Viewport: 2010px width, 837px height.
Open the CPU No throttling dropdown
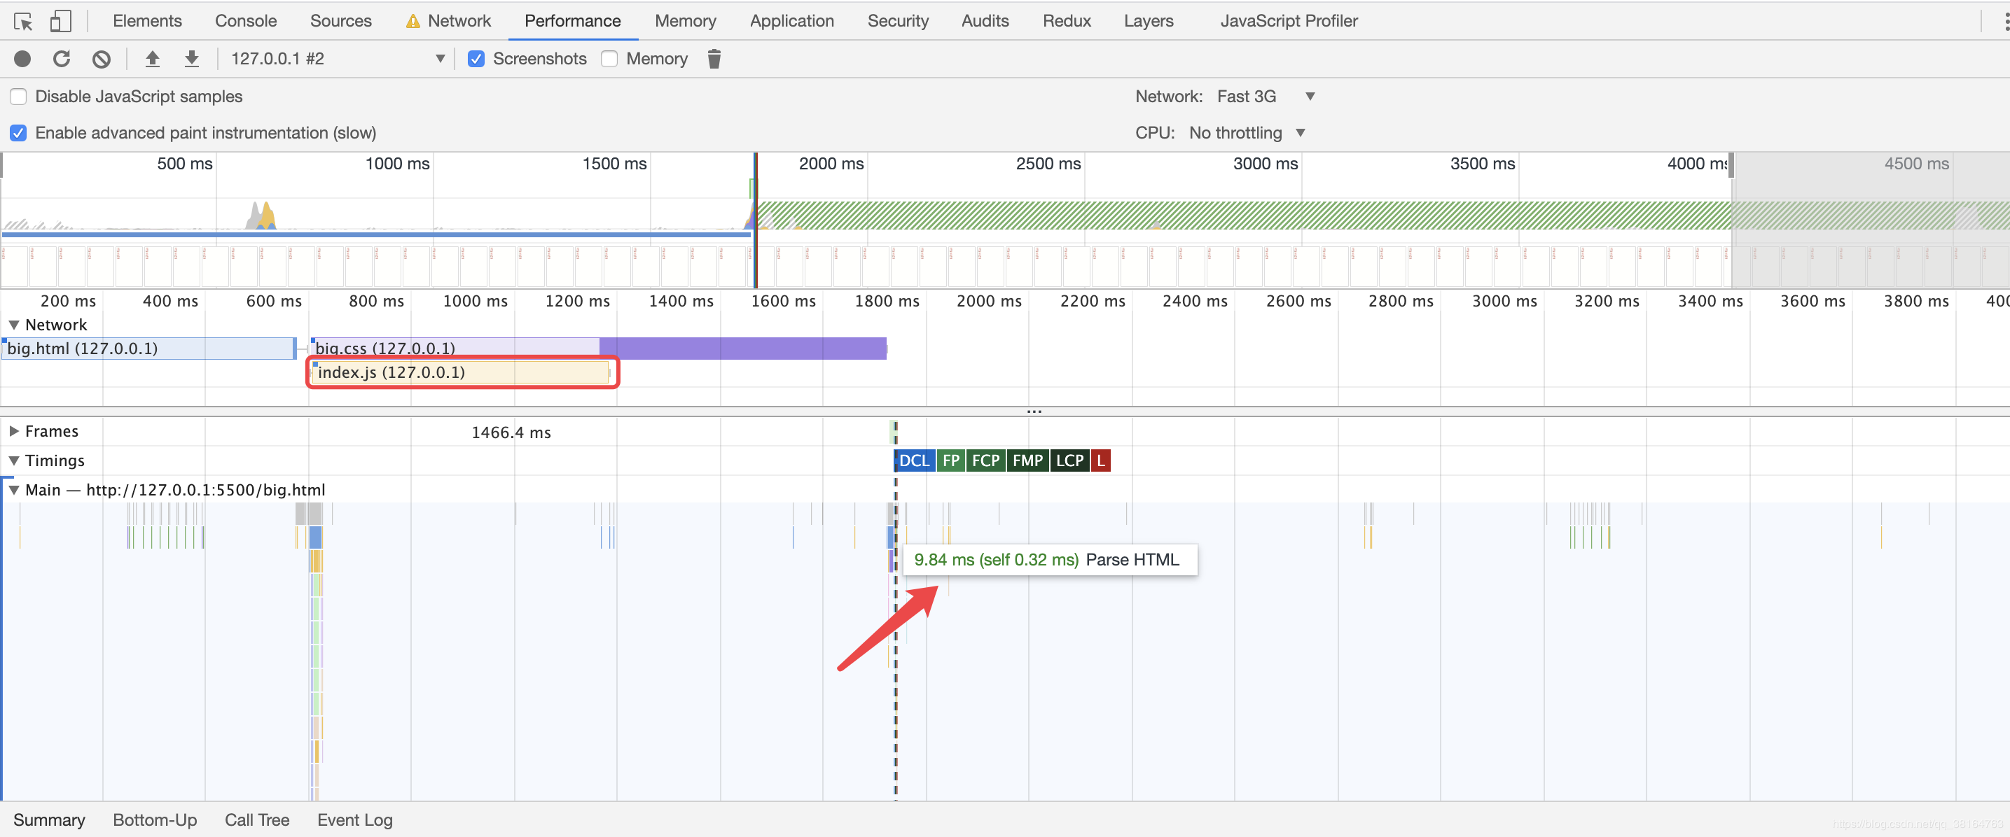click(x=1247, y=132)
